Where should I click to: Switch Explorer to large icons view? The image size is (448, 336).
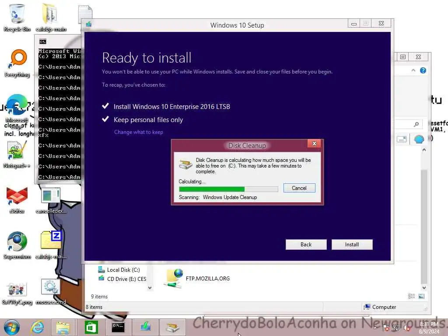[x=421, y=296]
